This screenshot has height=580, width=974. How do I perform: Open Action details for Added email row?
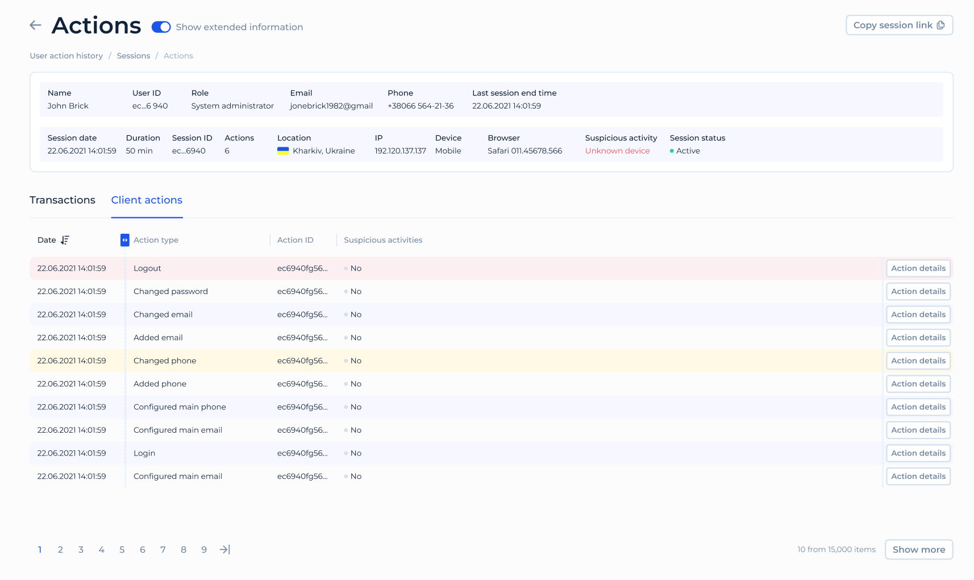(918, 338)
